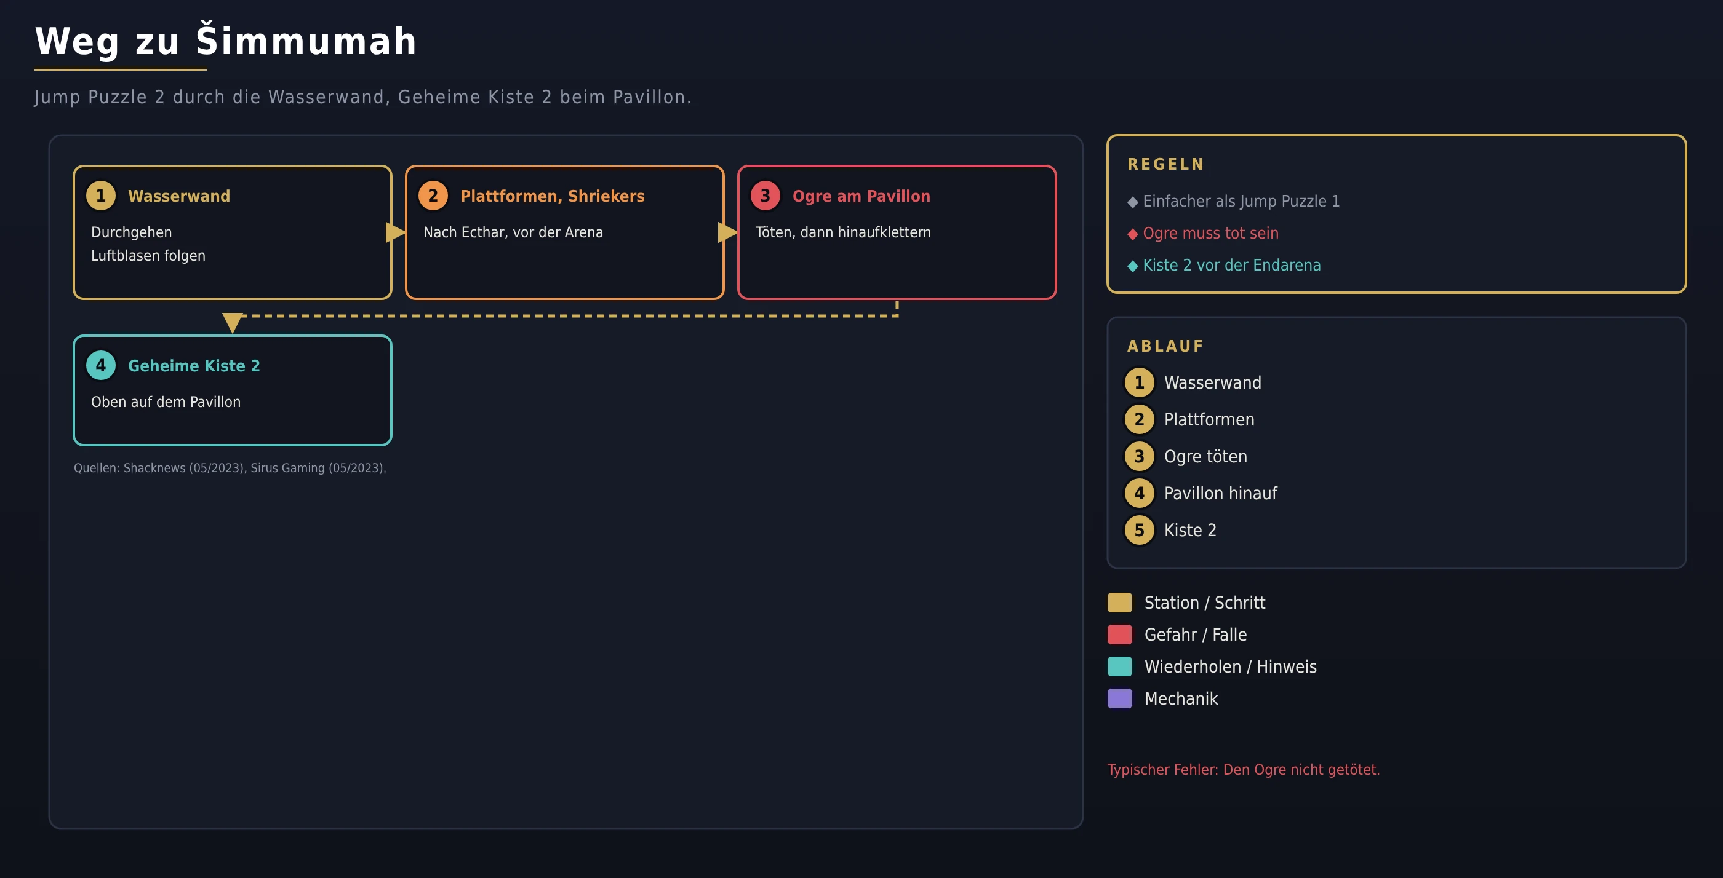Click the text 'Durchgehen'
The image size is (1723, 878).
tap(131, 232)
